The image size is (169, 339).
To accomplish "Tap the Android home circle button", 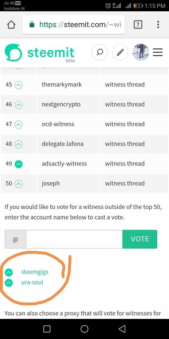I will [x=84, y=329].
